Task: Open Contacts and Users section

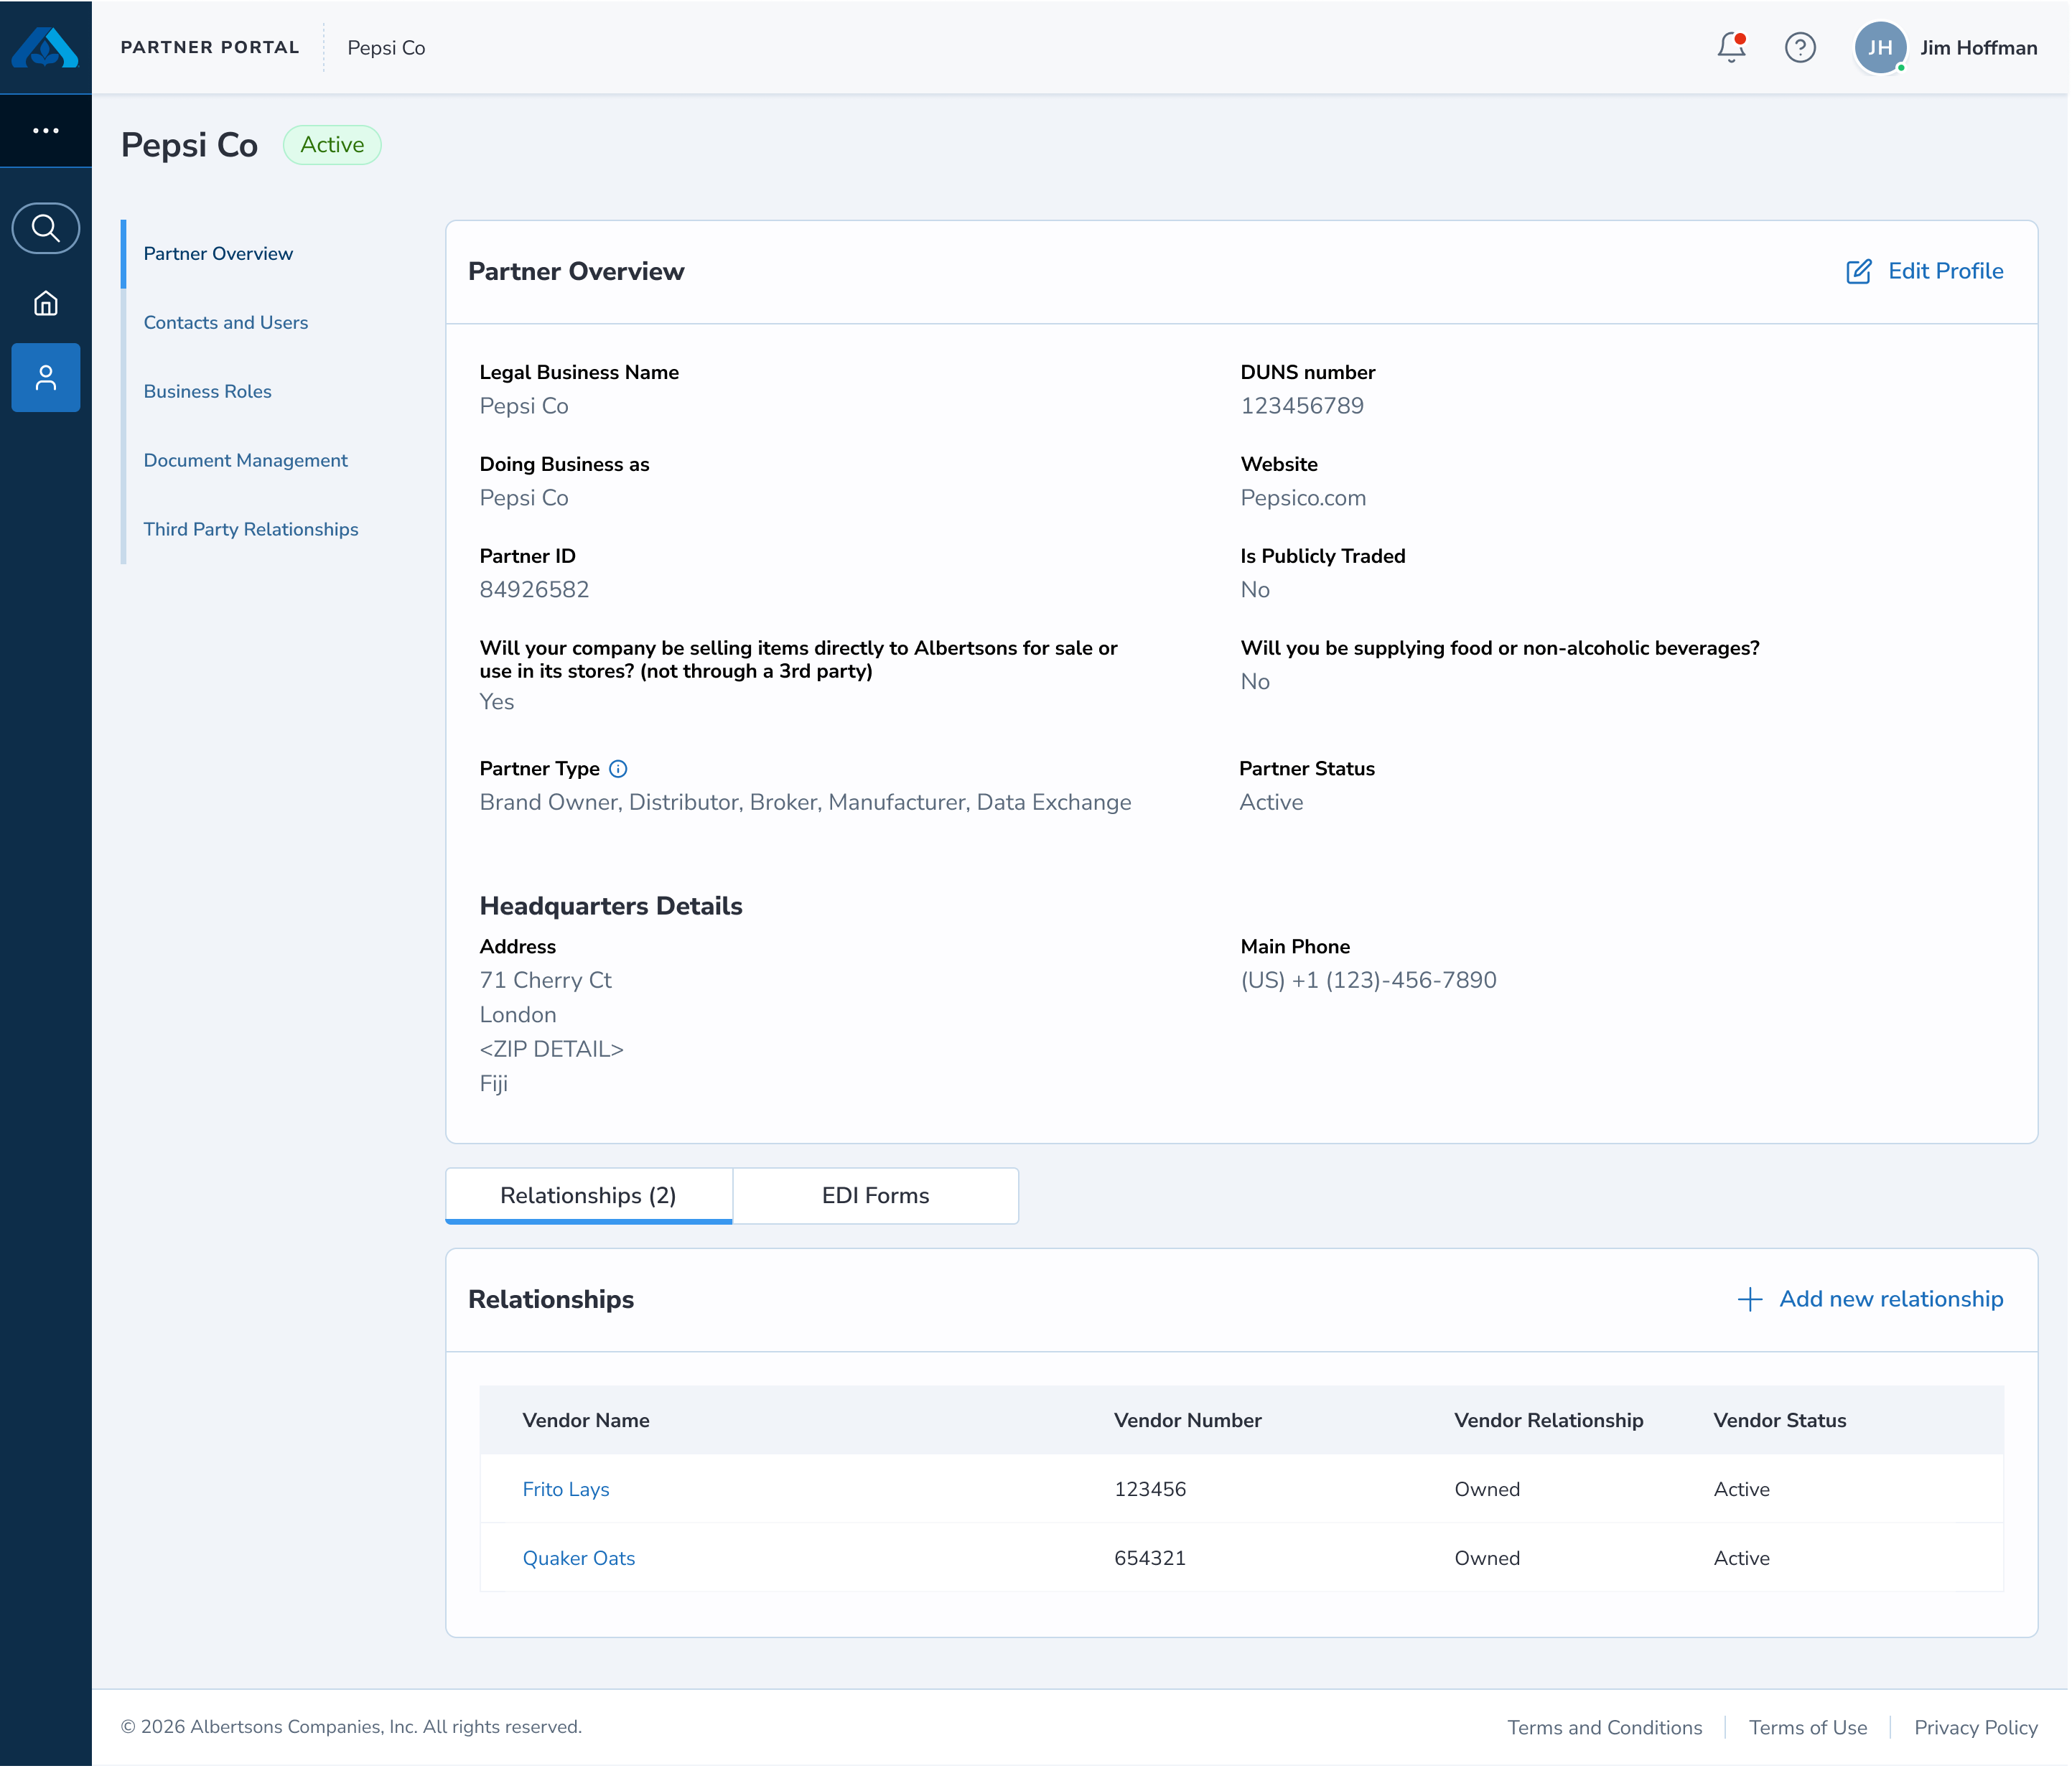Action: [226, 323]
